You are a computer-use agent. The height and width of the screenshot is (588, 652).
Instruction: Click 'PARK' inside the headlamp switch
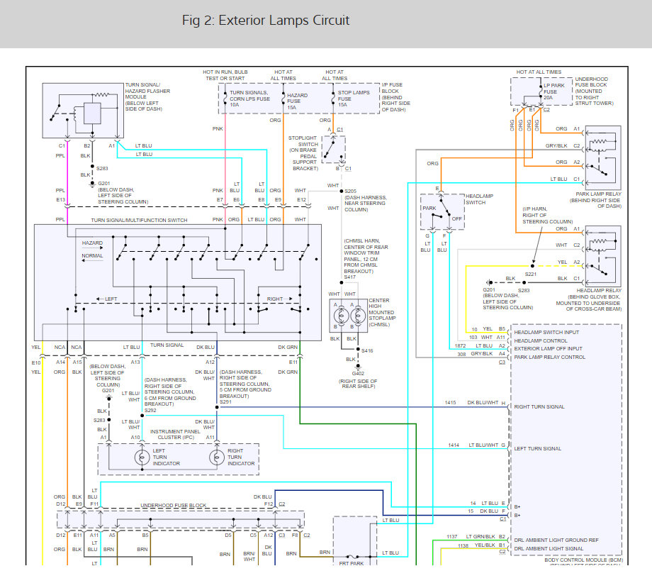coord(429,208)
